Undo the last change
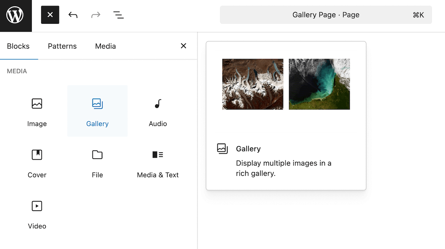Image resolution: width=445 pixels, height=249 pixels. [x=73, y=15]
